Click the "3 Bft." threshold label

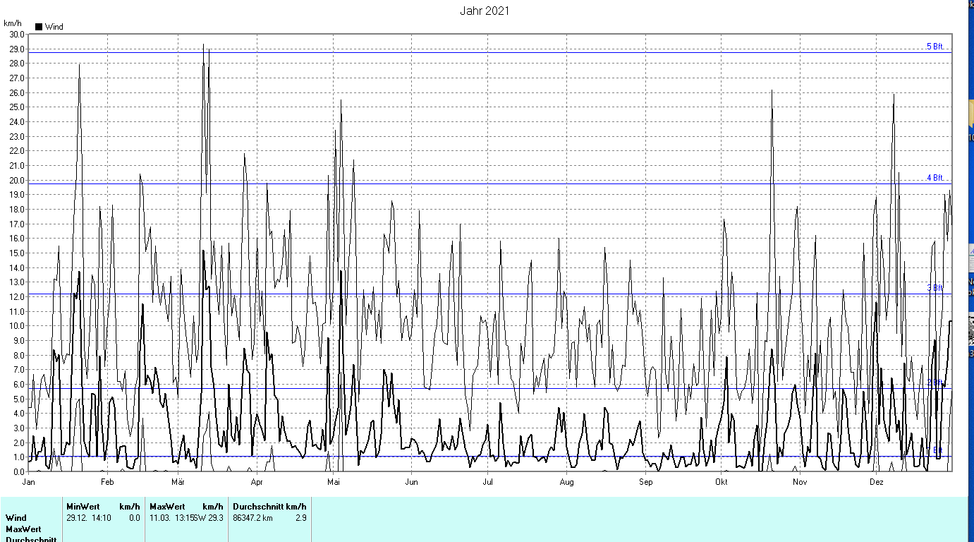click(935, 288)
